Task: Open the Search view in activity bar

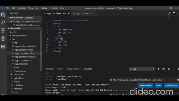Action: point(3,22)
